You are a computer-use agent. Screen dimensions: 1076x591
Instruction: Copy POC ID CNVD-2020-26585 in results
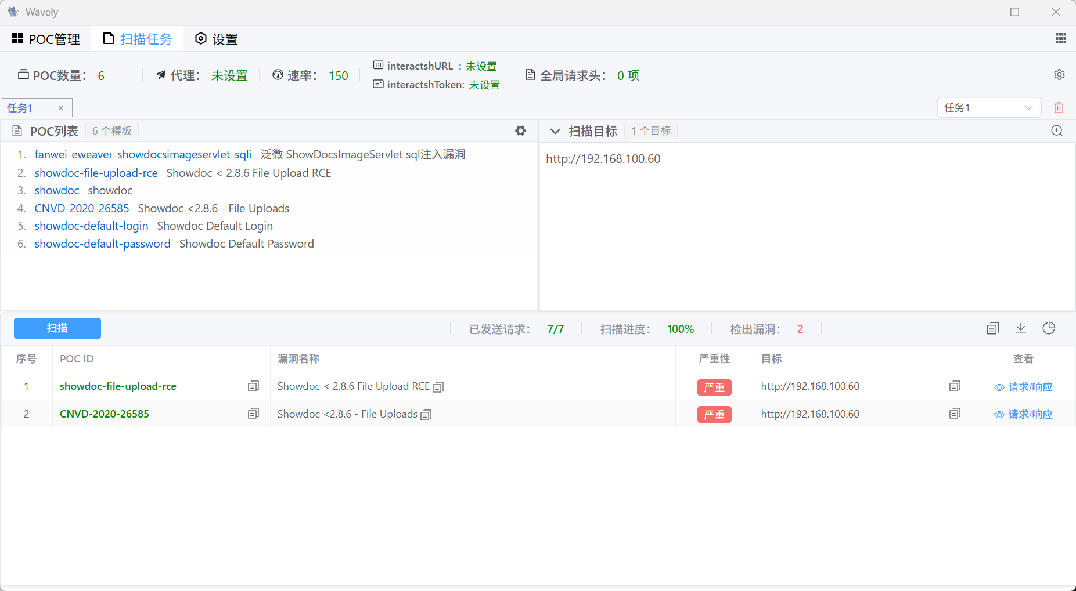tap(253, 414)
